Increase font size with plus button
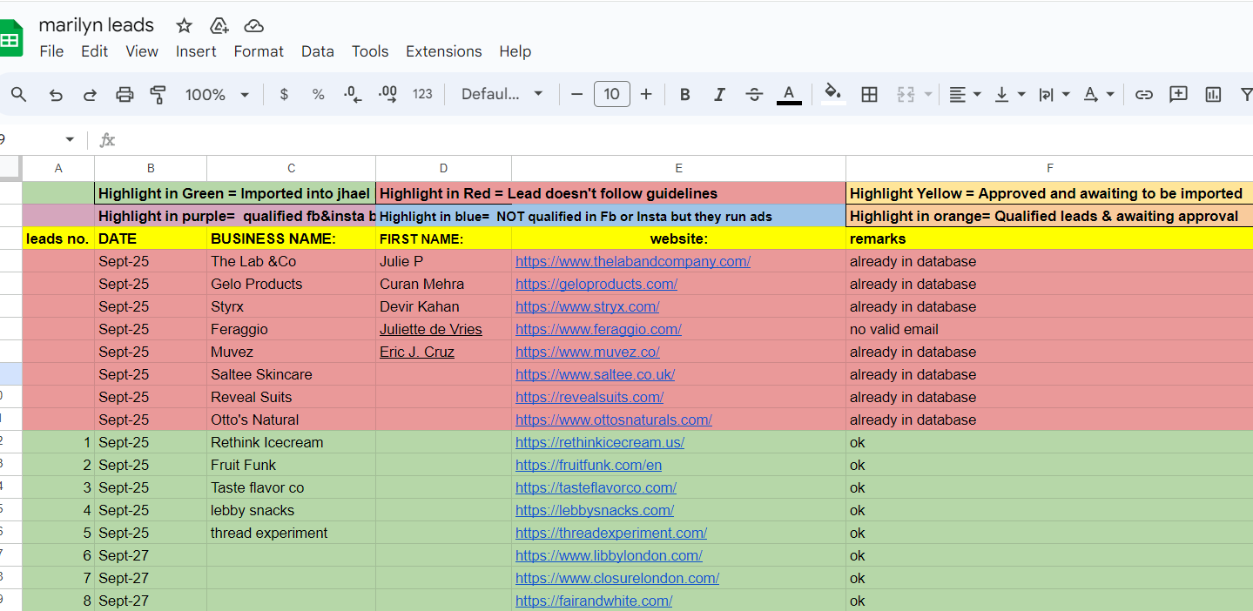This screenshot has height=611, width=1253. click(645, 94)
